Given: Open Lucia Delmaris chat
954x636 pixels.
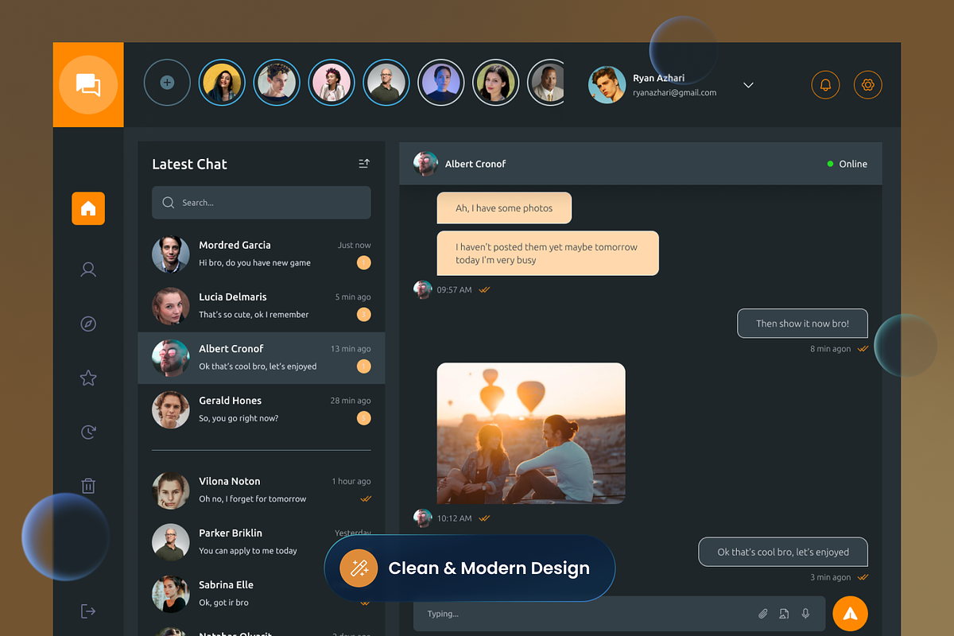Looking at the screenshot, I should coord(262,306).
